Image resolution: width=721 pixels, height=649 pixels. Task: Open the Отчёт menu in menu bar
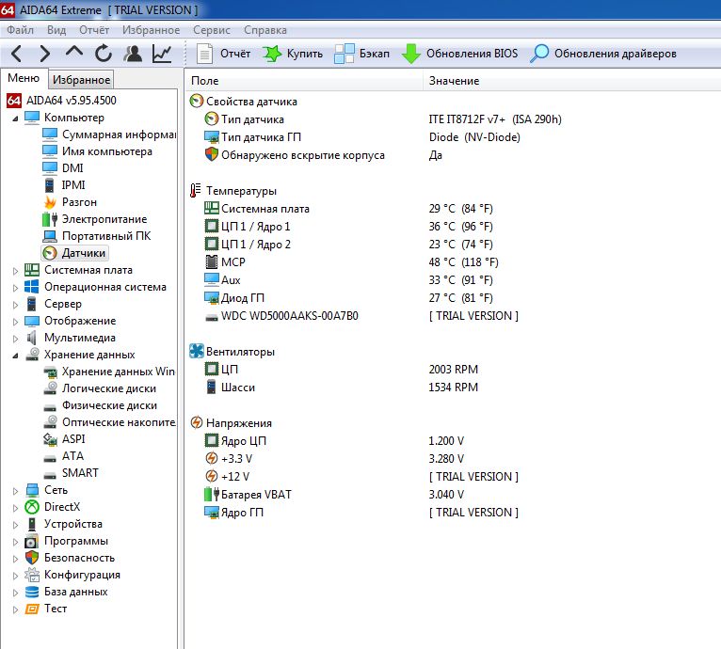(x=94, y=30)
